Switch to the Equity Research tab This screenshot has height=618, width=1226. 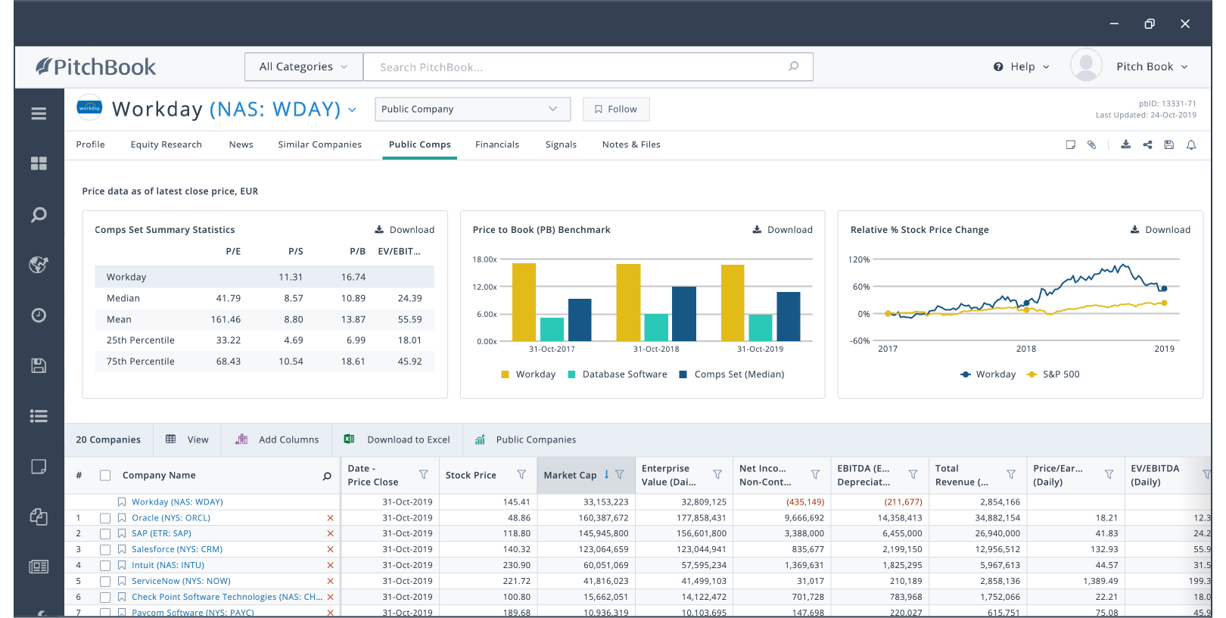166,144
